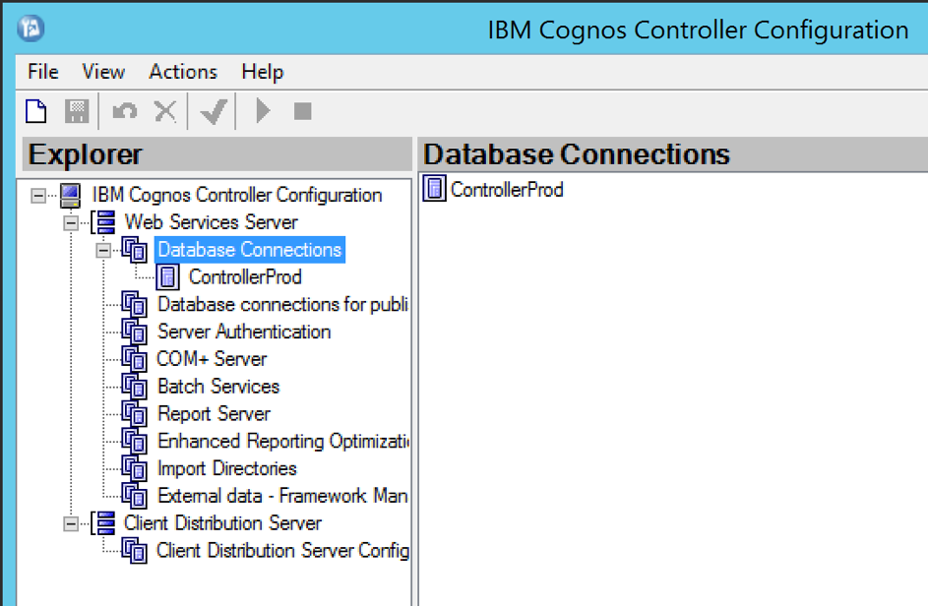The width and height of the screenshot is (928, 606).
Task: Click the Database Connections tree icon
Action: pyautogui.click(x=135, y=250)
